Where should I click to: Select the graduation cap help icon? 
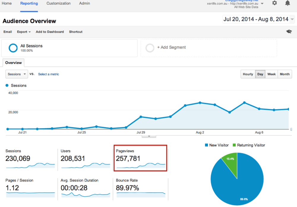[x=289, y=31]
